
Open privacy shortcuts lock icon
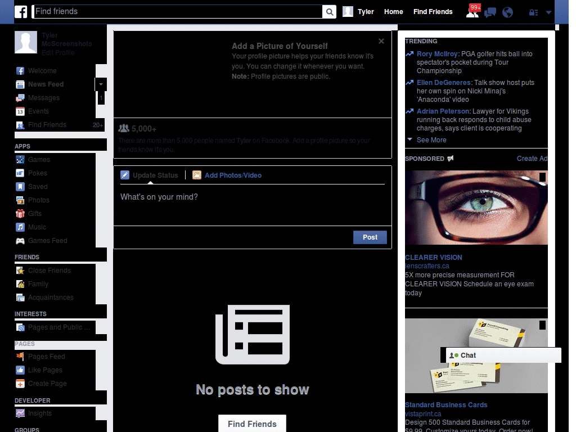[533, 12]
